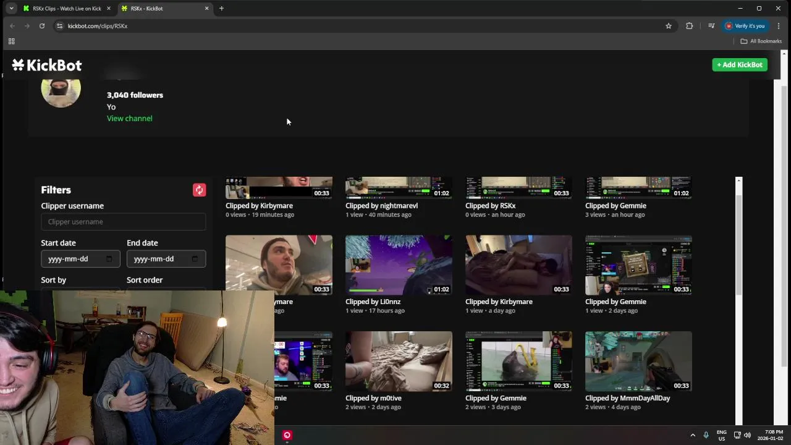
Task: Close the RSKx - KickBot tab
Action: click(206, 9)
